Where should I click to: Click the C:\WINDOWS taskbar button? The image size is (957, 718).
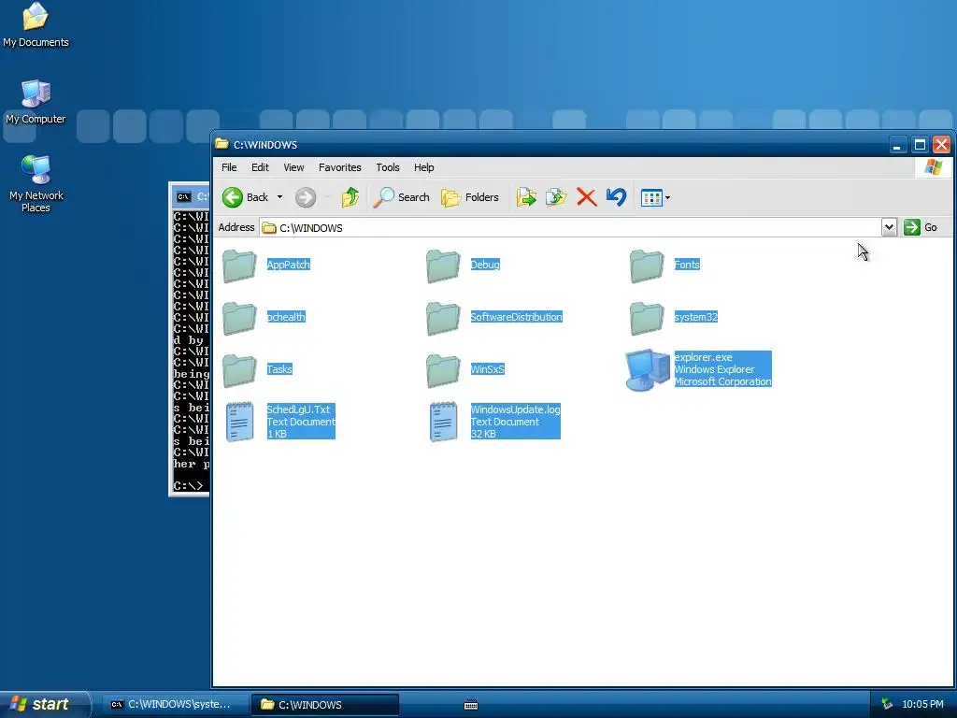click(324, 705)
